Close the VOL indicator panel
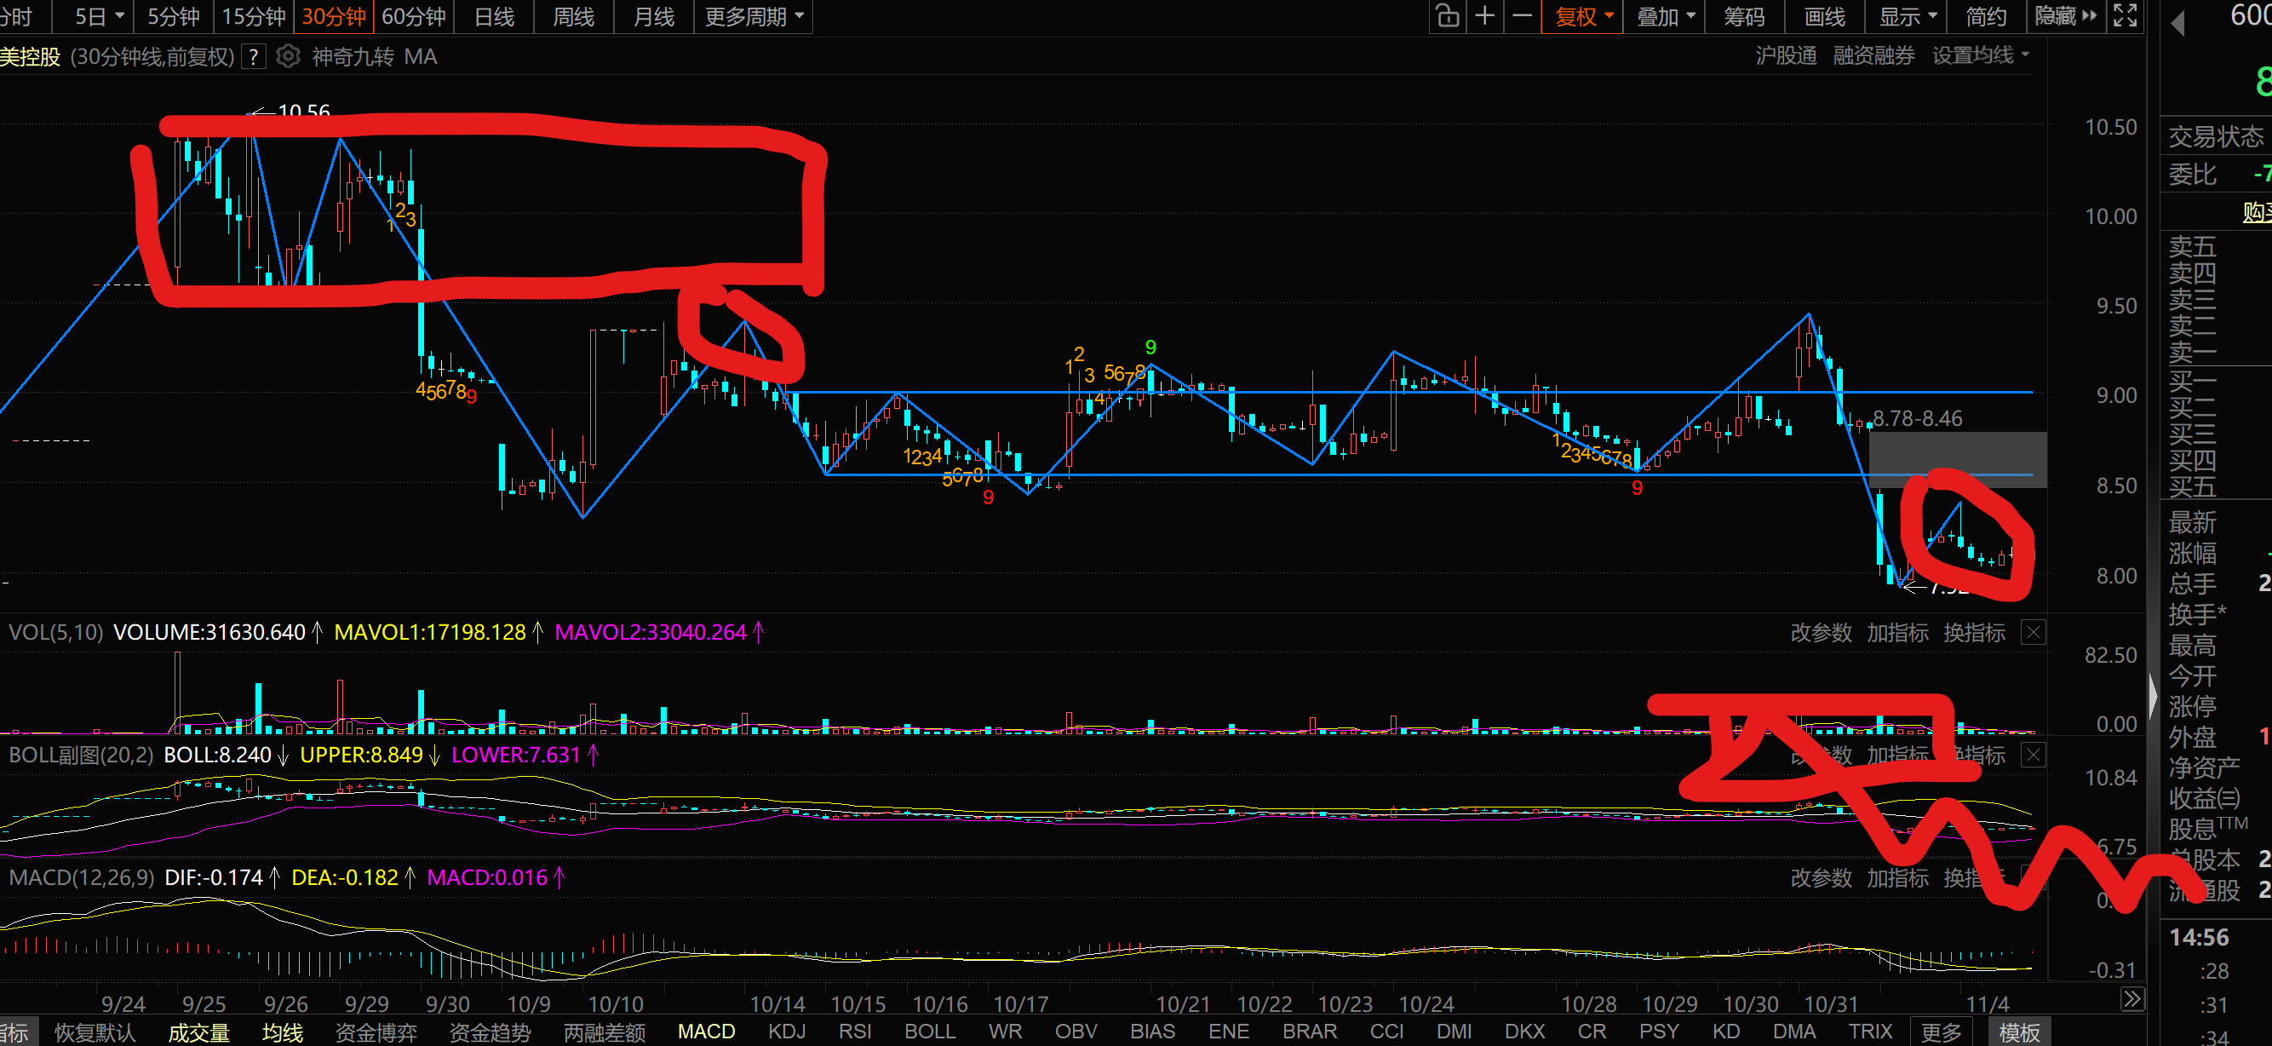Screen dimensions: 2272x1046 coord(2033,632)
